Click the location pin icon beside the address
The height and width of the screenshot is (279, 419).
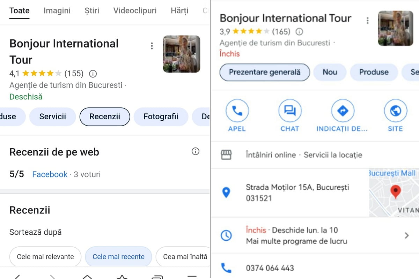226,192
